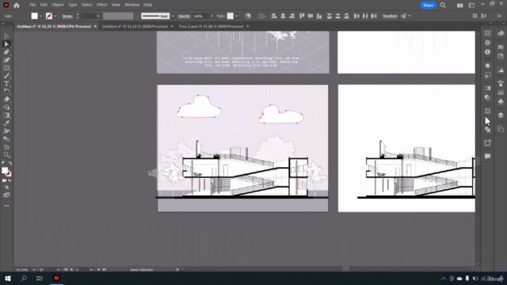The image size is (507, 285).
Task: Click the horizontal scrollbar thumb
Action: [x=345, y=269]
